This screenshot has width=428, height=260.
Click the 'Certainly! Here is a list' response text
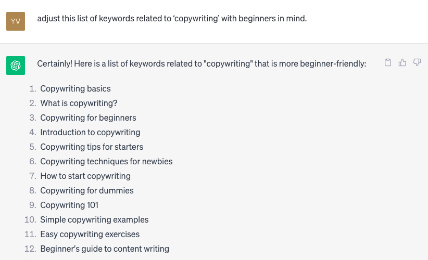(x=202, y=64)
